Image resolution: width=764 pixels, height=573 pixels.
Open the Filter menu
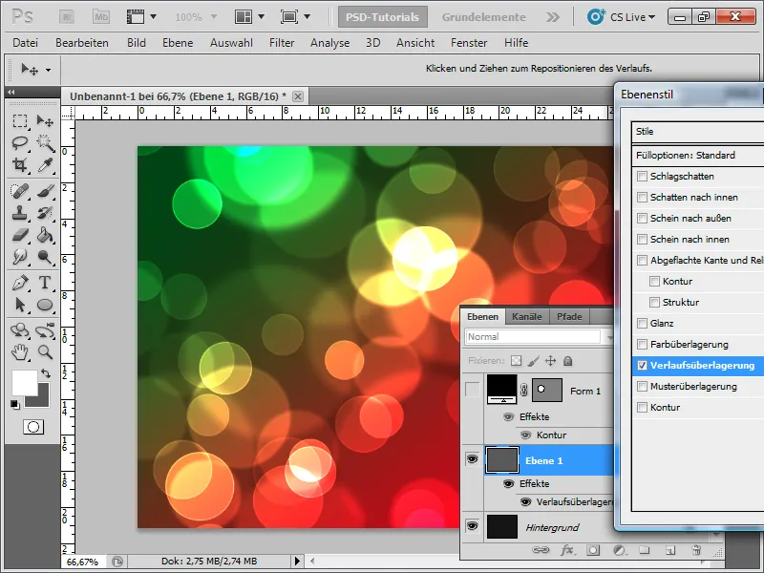pyautogui.click(x=282, y=43)
